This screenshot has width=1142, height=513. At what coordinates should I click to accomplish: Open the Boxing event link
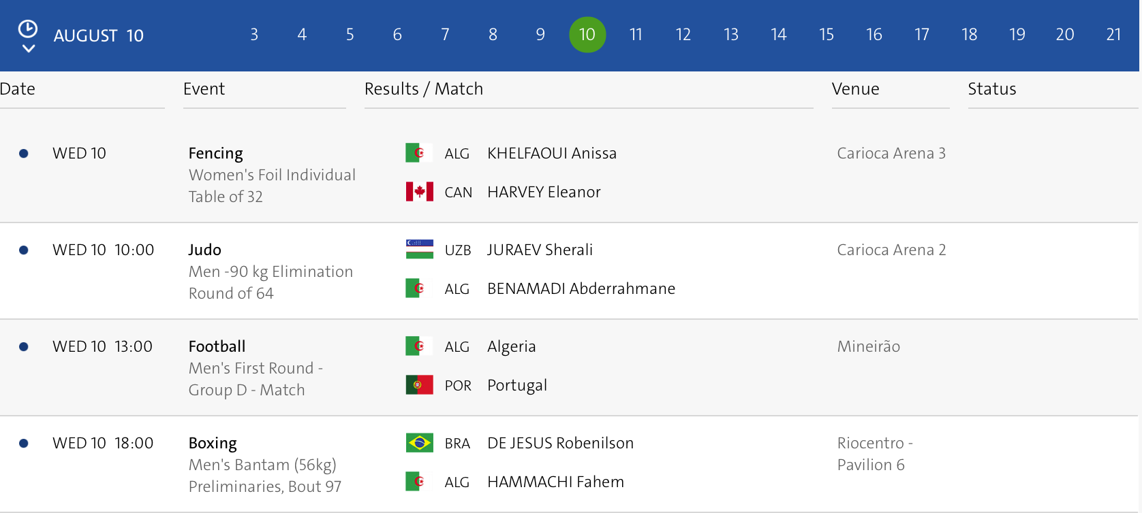(213, 444)
